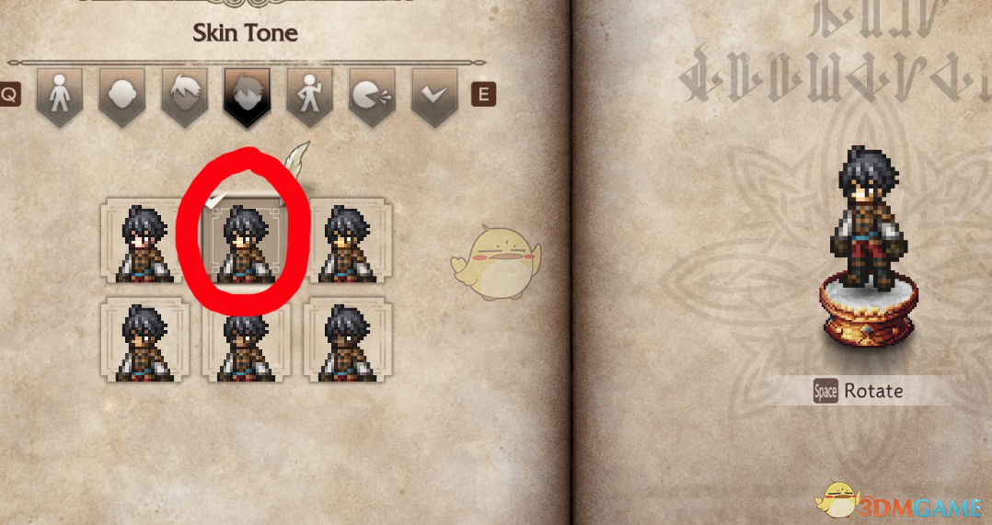Switch to the highlighted-hair hairstyle tab
Image resolution: width=992 pixels, height=525 pixels.
click(184, 97)
